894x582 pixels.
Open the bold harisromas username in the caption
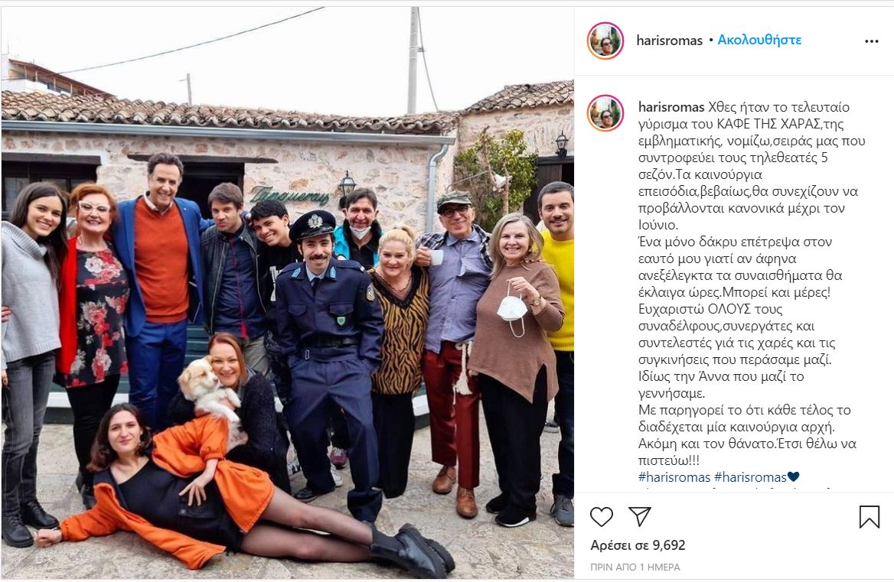(x=671, y=107)
